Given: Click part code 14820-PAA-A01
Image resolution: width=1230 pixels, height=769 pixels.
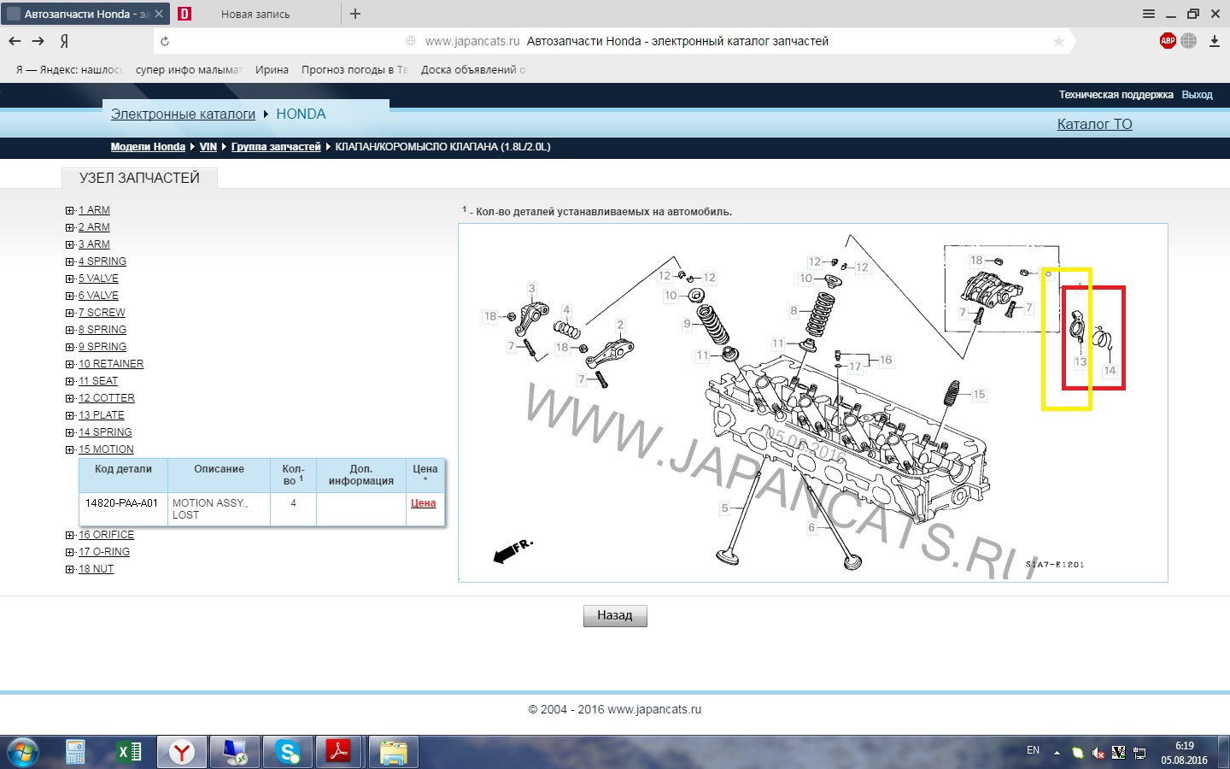Looking at the screenshot, I should 122,503.
